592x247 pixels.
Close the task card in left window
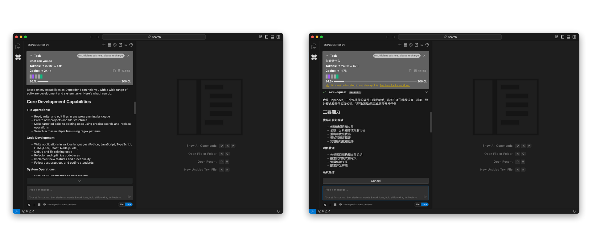[x=128, y=56]
